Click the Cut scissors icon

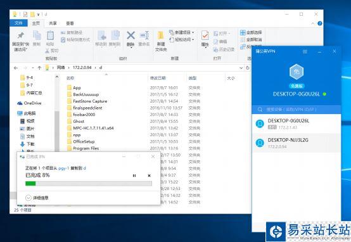click(48, 51)
